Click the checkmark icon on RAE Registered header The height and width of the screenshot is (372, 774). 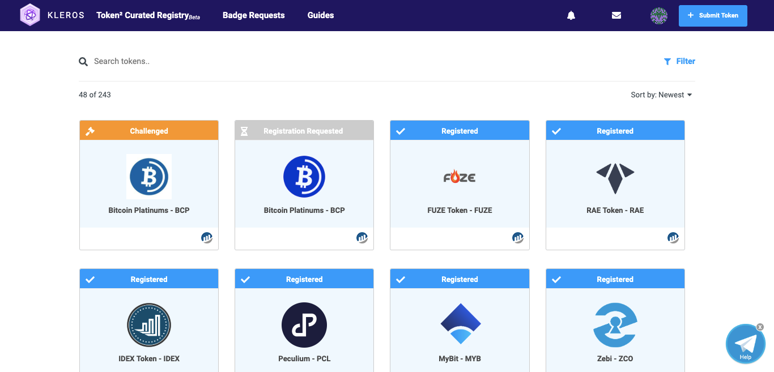tap(556, 131)
